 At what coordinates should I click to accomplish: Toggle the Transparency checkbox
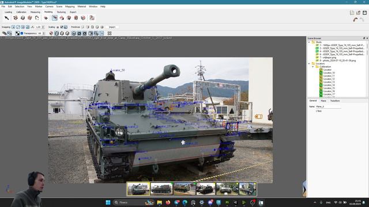[22, 33]
